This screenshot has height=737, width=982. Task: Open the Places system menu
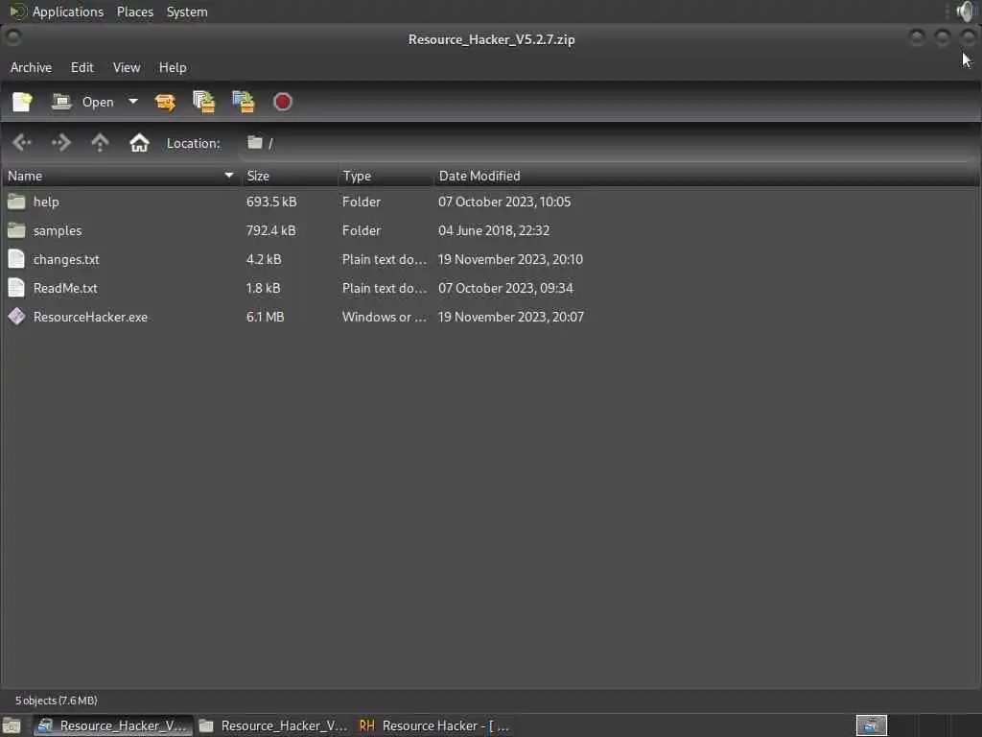[x=135, y=12]
